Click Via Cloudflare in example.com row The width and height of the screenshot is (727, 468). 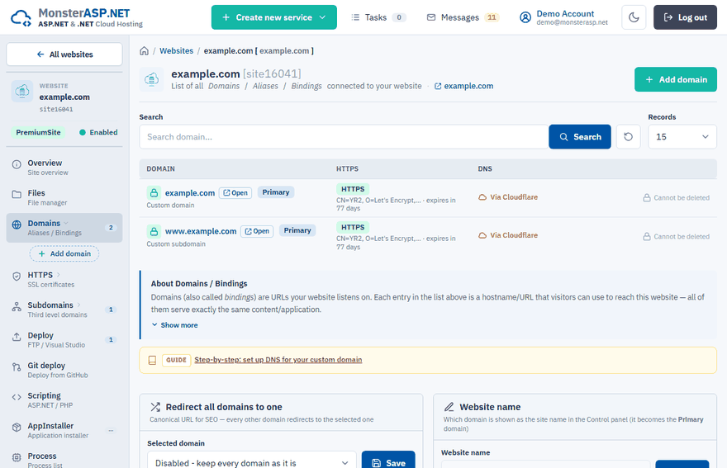[x=508, y=197]
